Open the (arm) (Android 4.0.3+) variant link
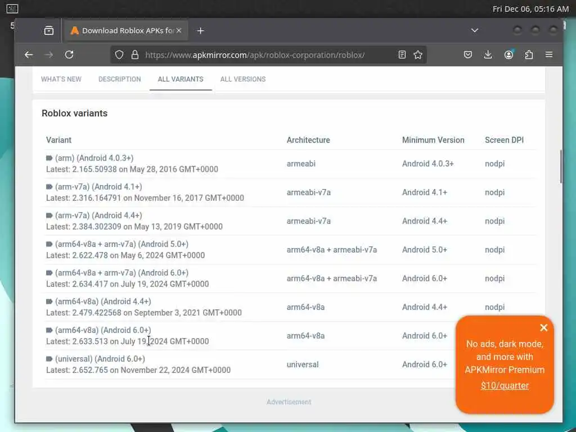Image resolution: width=576 pixels, height=432 pixels. click(94, 158)
